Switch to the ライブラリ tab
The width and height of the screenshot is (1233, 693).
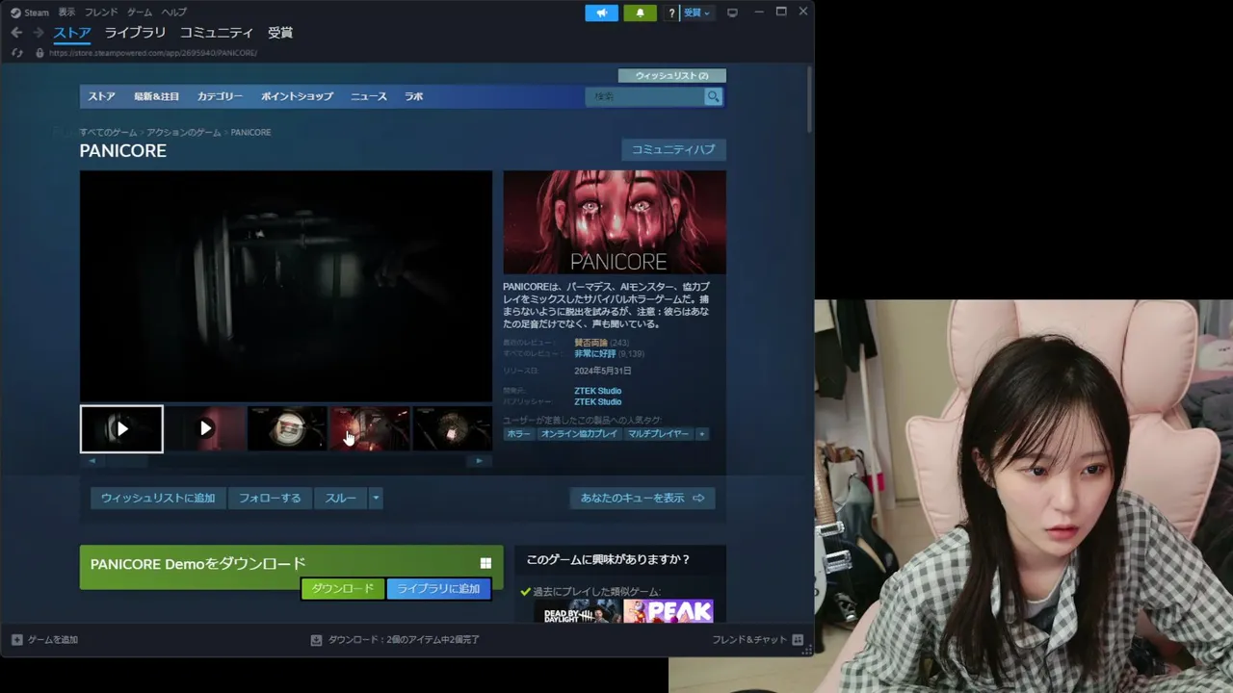point(135,33)
